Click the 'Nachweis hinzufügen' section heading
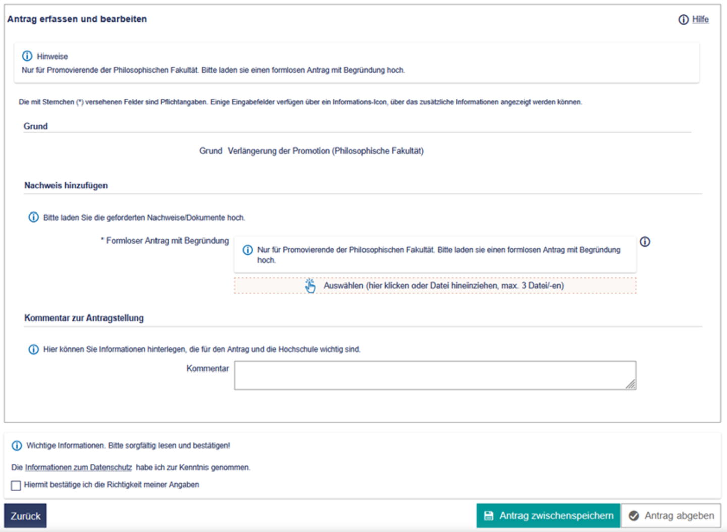Viewport: 727px width, 532px height. (x=66, y=185)
